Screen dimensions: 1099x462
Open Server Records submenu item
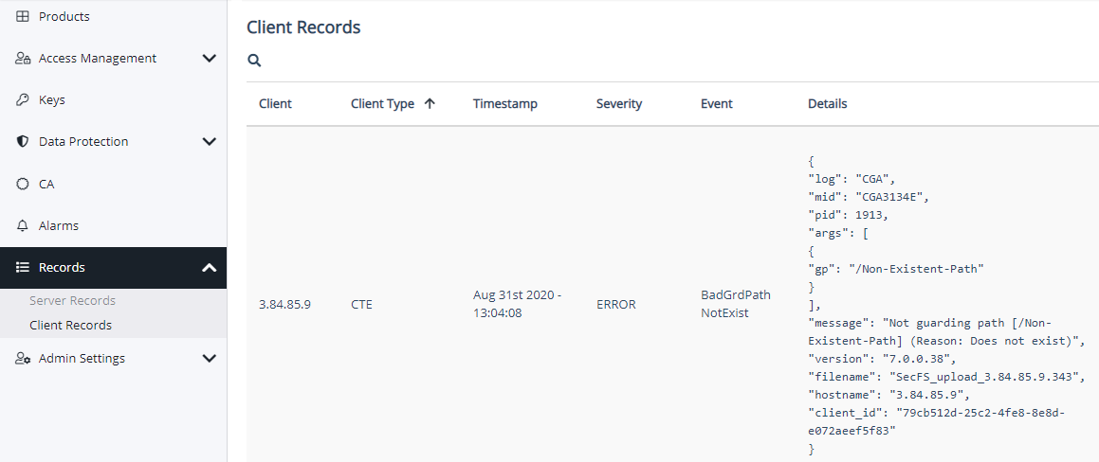[x=72, y=301]
